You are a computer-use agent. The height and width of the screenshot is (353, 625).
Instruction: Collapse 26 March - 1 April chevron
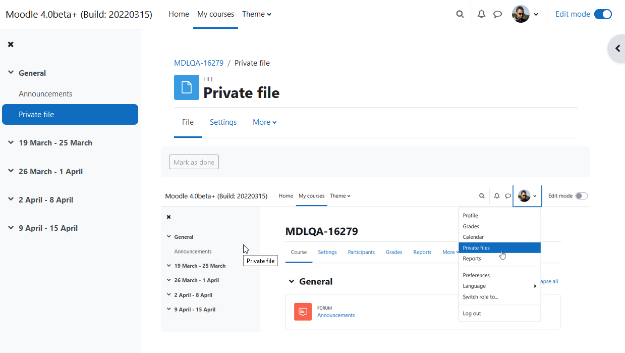pyautogui.click(x=11, y=171)
